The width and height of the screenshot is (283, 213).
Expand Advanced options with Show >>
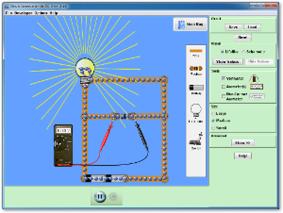(243, 143)
